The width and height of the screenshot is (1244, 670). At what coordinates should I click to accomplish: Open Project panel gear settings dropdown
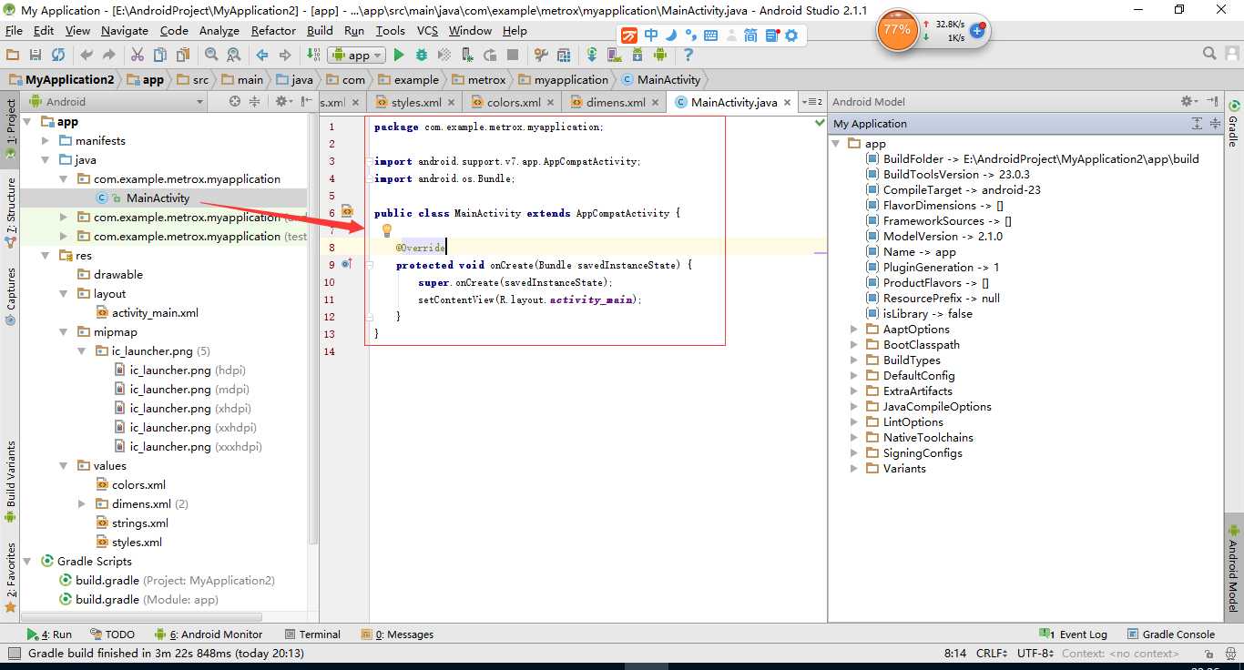click(x=284, y=102)
